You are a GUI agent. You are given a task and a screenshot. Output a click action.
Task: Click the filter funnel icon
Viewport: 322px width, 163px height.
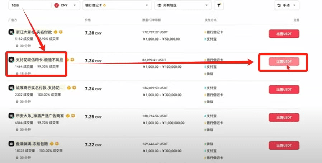(218, 5)
